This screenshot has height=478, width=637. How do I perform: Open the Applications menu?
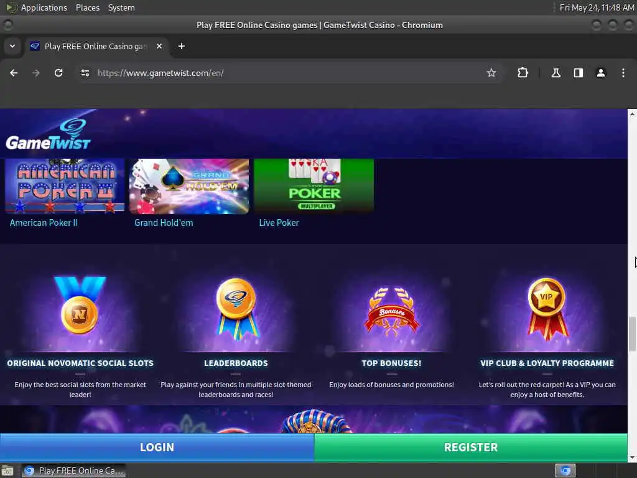(44, 7)
